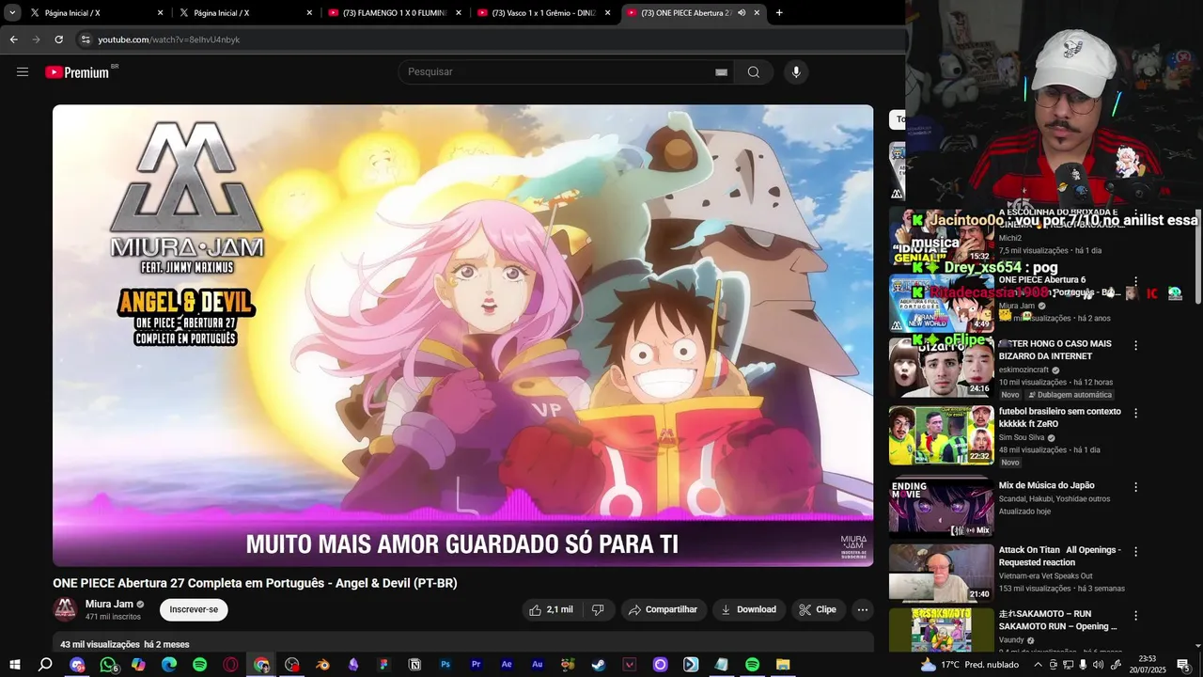1203x677 pixels.
Task: Like the video with thumbs up
Action: click(551, 609)
